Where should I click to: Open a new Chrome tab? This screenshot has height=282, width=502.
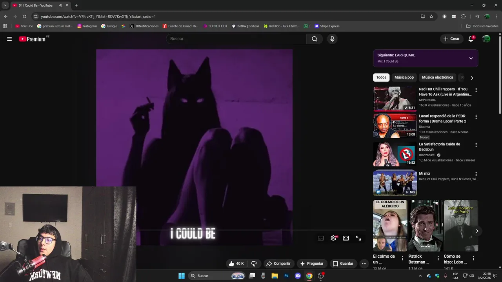point(76,5)
